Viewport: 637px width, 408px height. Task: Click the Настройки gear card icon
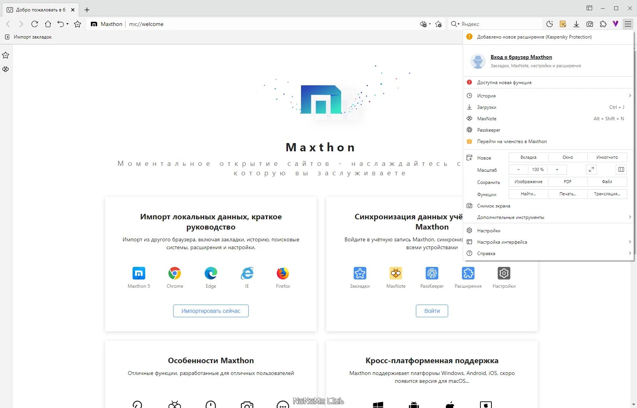tap(504, 273)
